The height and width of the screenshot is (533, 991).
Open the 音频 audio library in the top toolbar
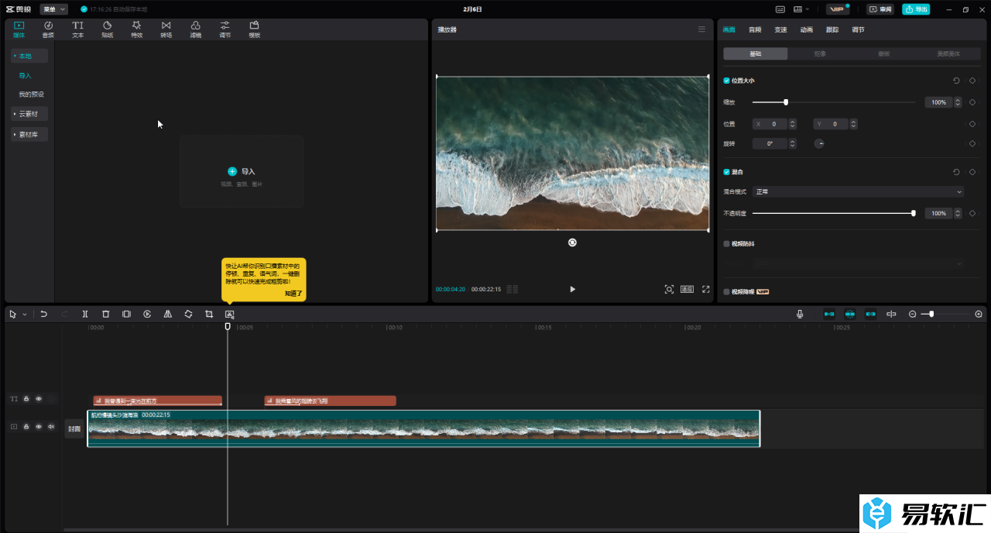pos(48,29)
